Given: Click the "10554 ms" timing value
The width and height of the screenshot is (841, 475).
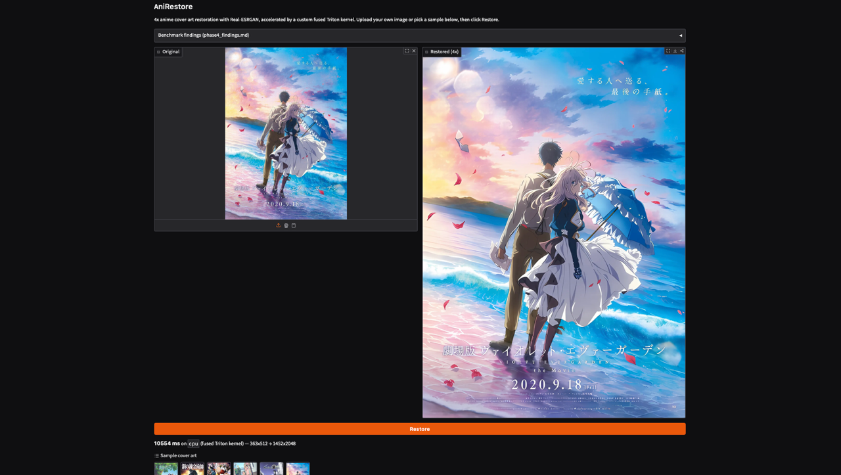Looking at the screenshot, I should pyautogui.click(x=167, y=443).
